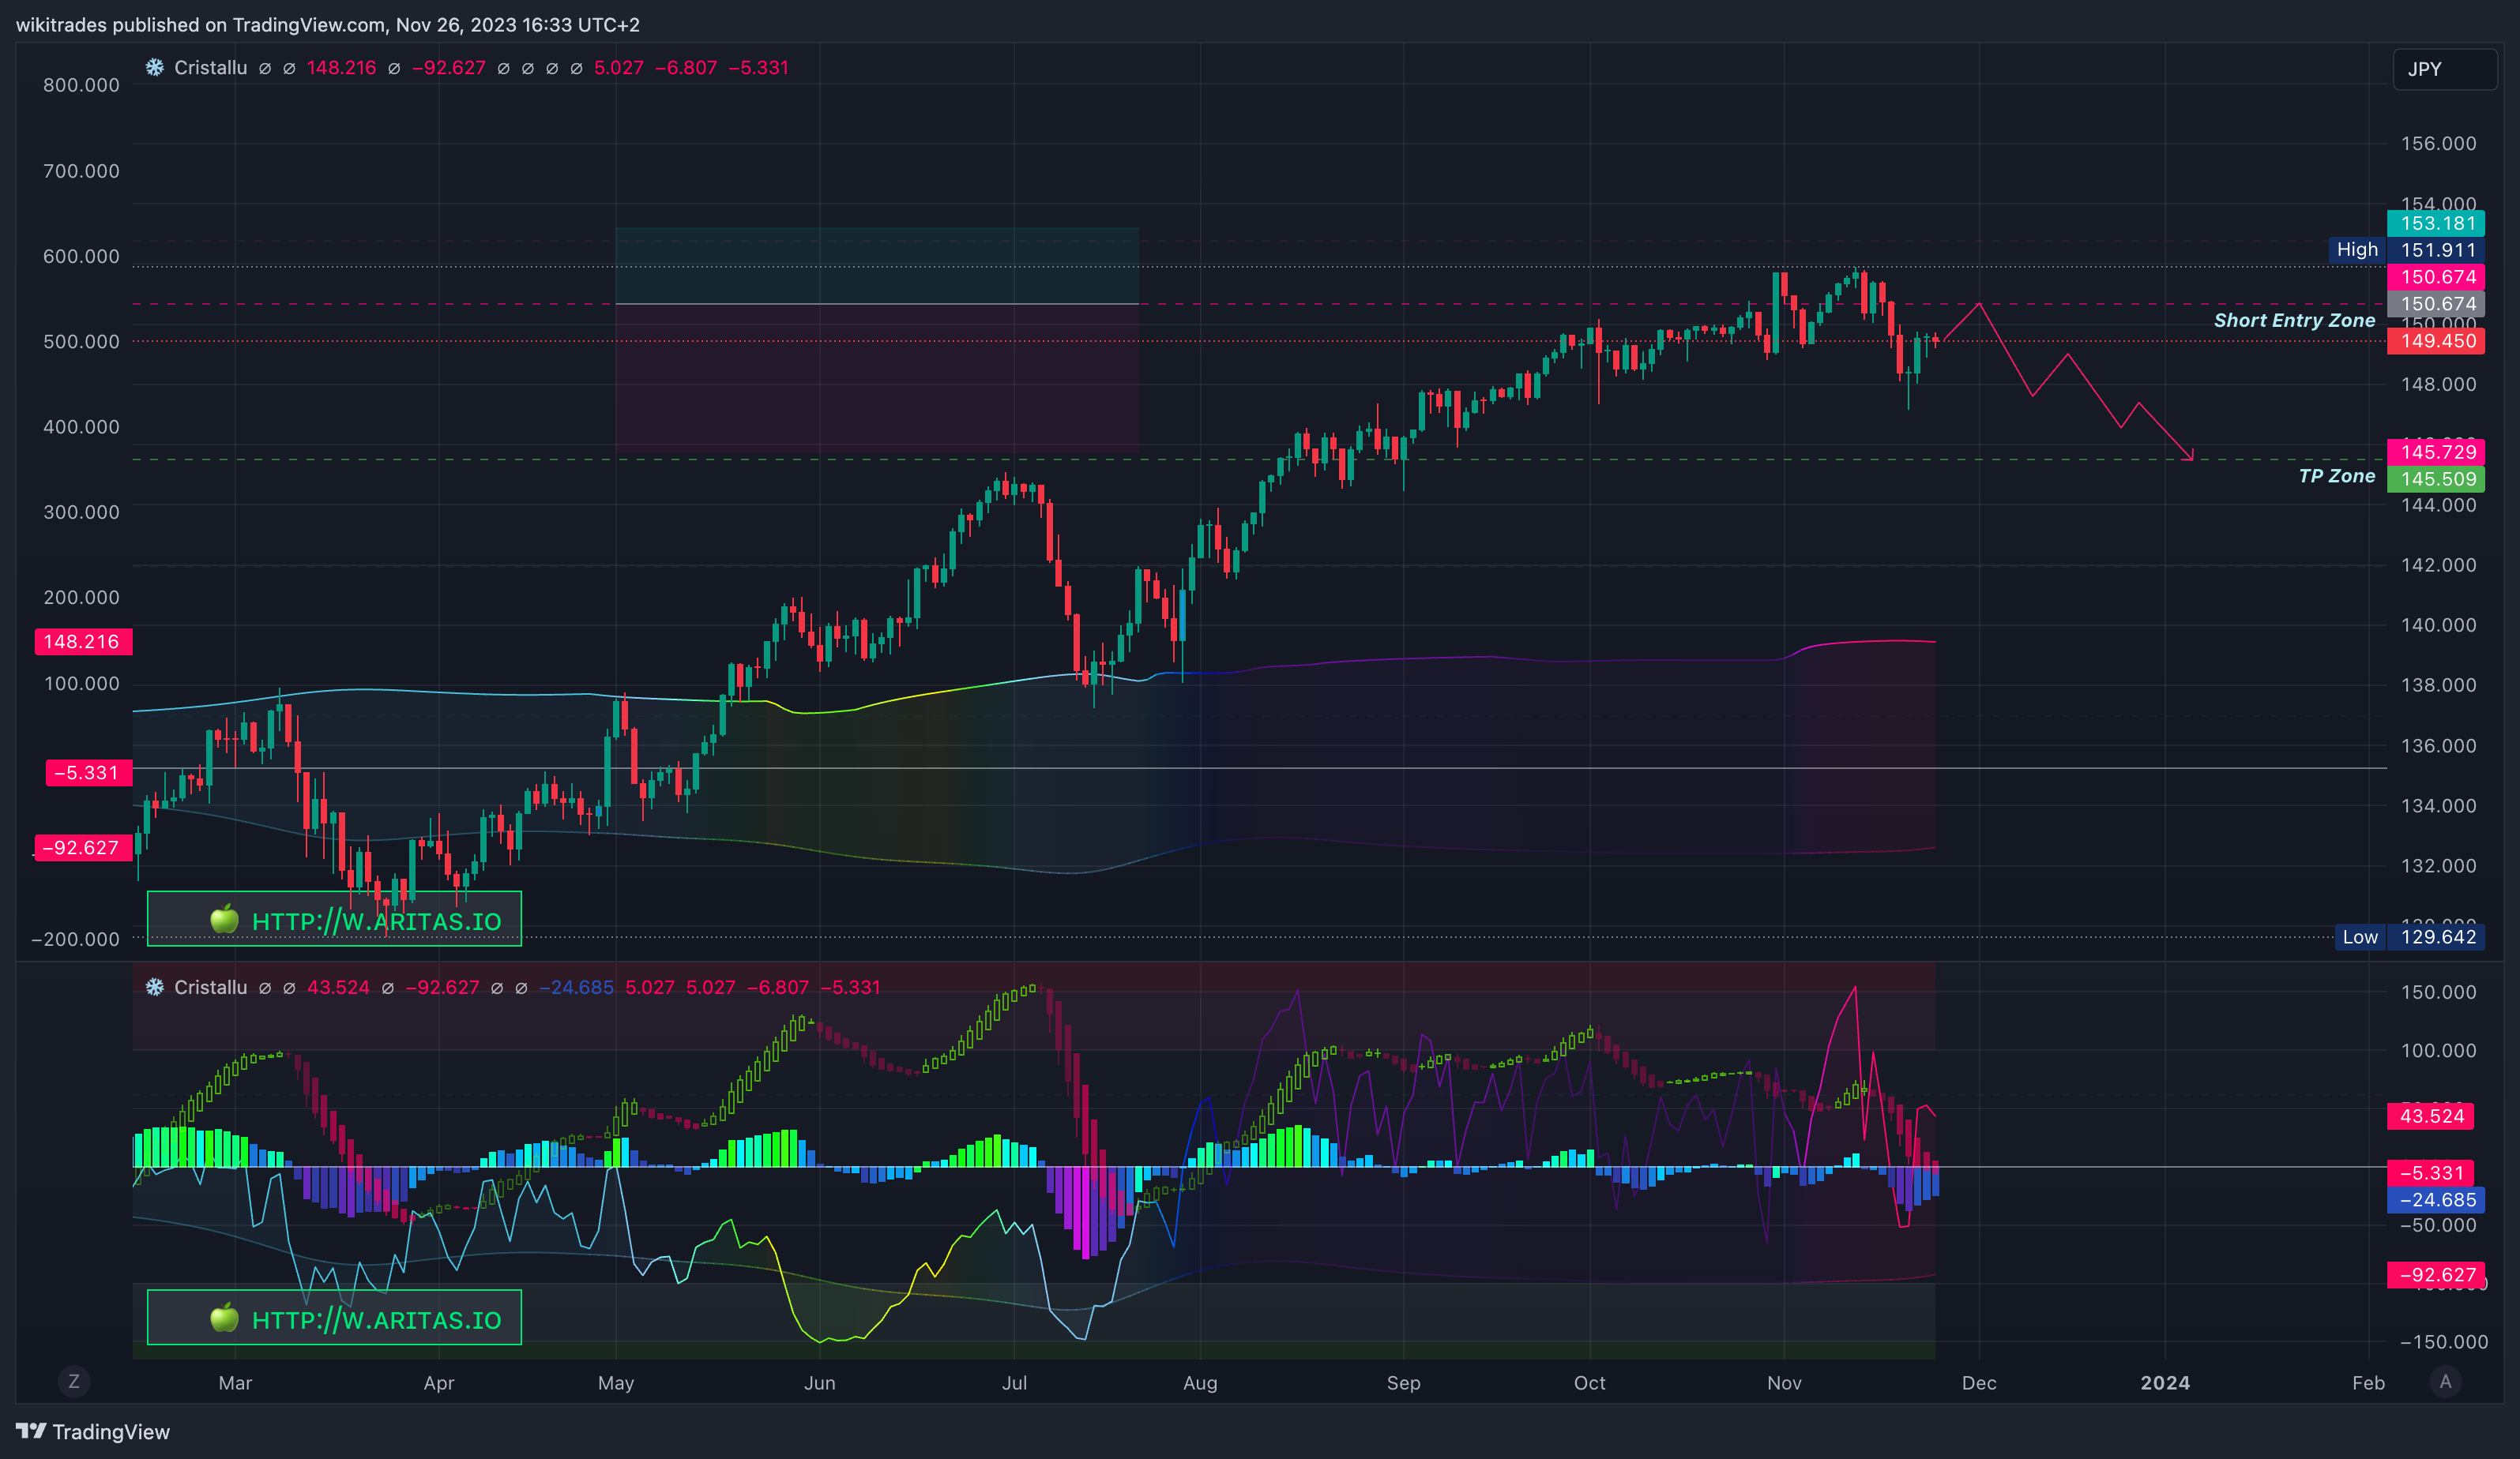This screenshot has width=2520, height=1459.
Task: Click the Cristallu indicator name in lower pane
Action: point(210,988)
